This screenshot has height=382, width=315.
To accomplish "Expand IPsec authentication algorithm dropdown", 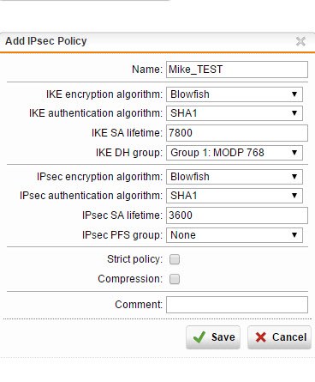I will point(235,196).
